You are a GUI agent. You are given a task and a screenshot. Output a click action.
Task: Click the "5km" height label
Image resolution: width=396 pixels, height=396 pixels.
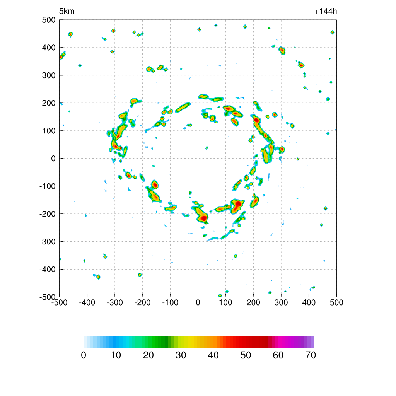click(67, 11)
